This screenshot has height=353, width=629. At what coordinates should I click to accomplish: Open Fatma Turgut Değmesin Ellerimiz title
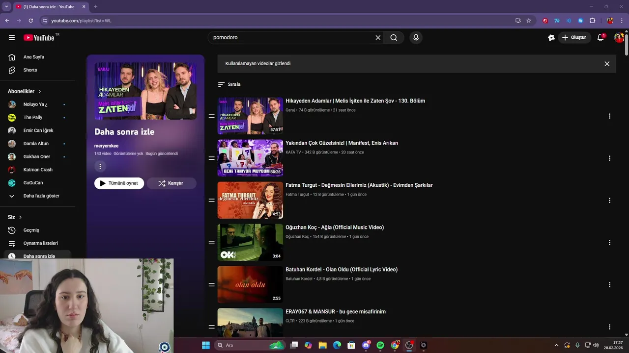click(359, 185)
